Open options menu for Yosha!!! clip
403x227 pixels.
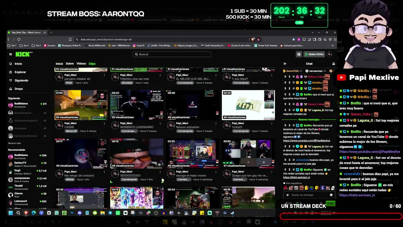(271, 124)
